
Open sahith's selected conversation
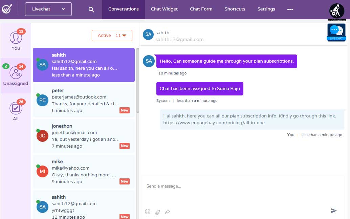click(x=84, y=65)
